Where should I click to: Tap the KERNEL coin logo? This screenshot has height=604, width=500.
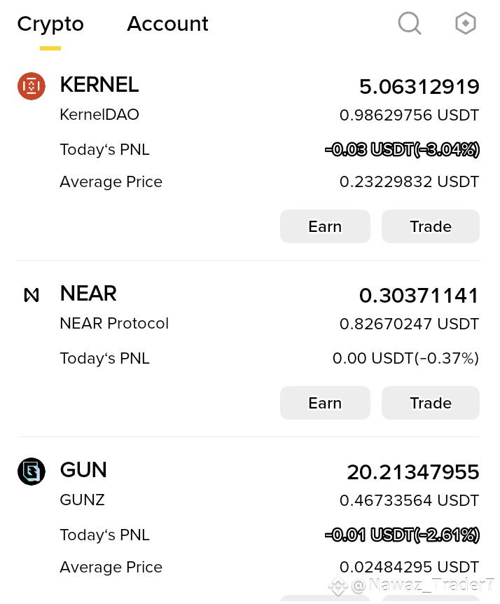tap(32, 86)
